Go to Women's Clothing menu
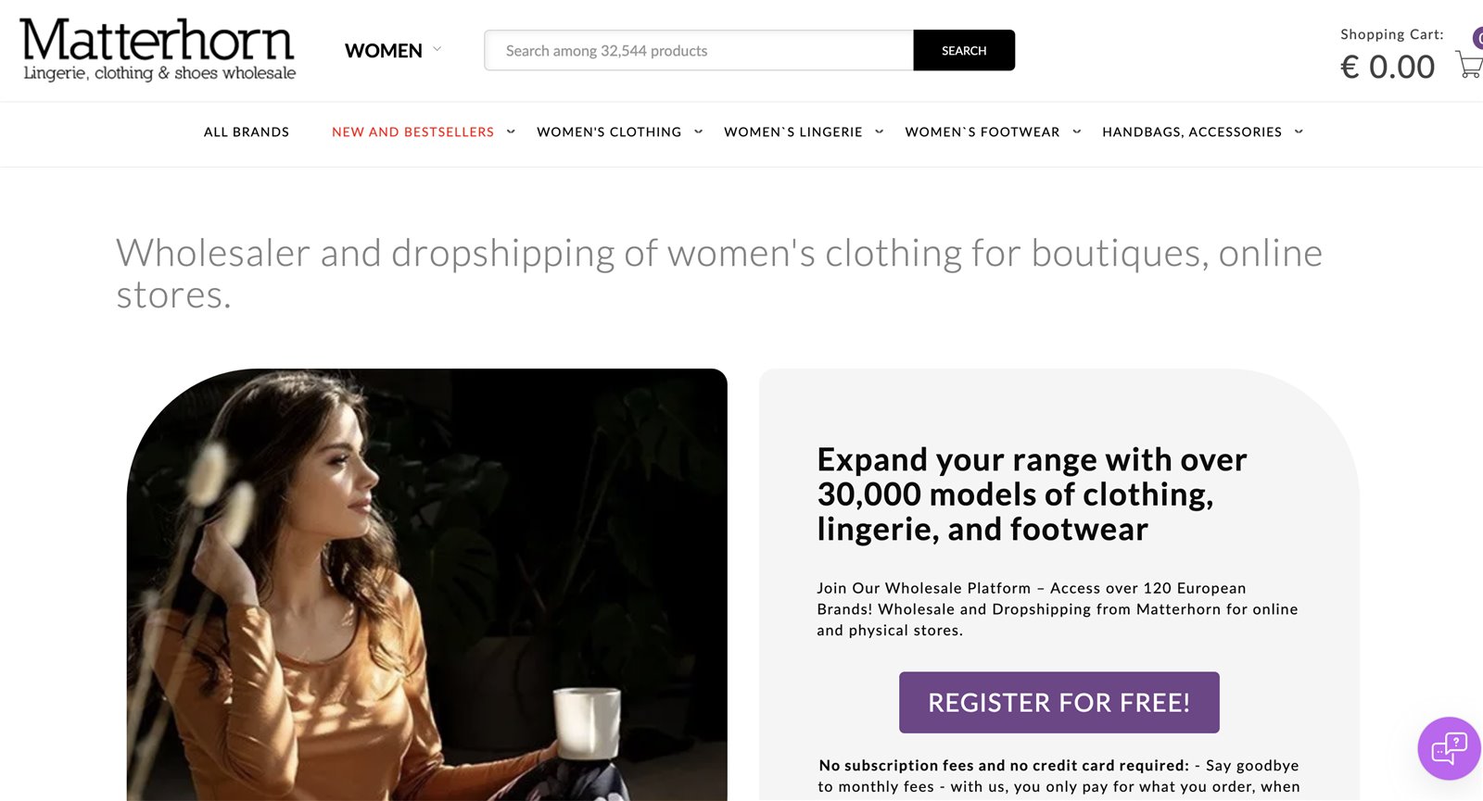Screen dimensions: 1483x801 click(x=608, y=132)
